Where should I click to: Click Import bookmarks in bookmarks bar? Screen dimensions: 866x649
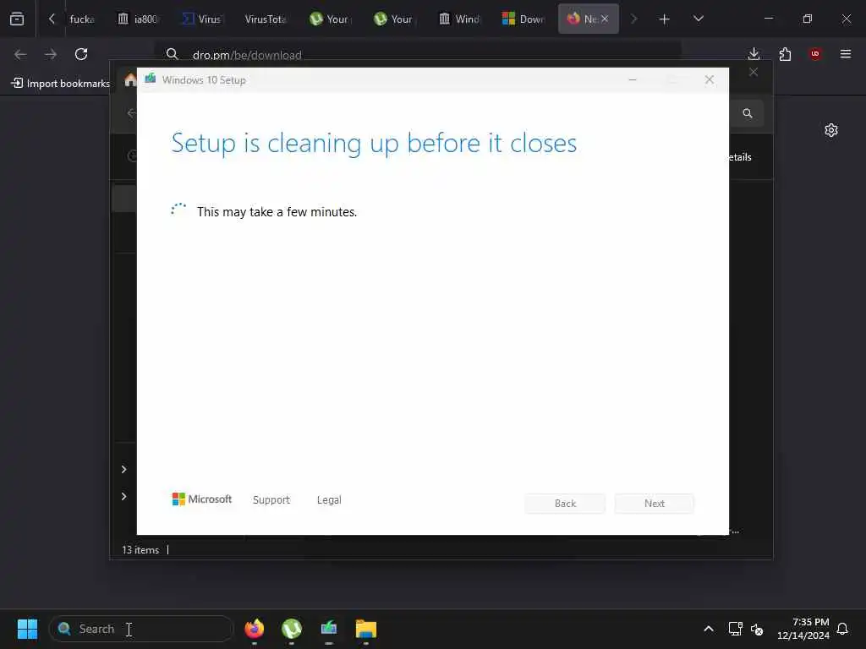[61, 84]
